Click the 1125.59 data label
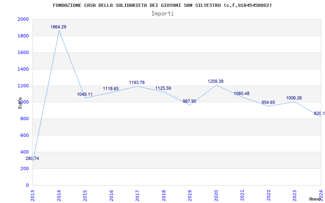The width and height of the screenshot is (325, 203). (163, 88)
